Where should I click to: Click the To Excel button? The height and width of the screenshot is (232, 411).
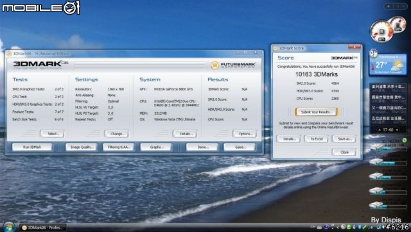316,139
